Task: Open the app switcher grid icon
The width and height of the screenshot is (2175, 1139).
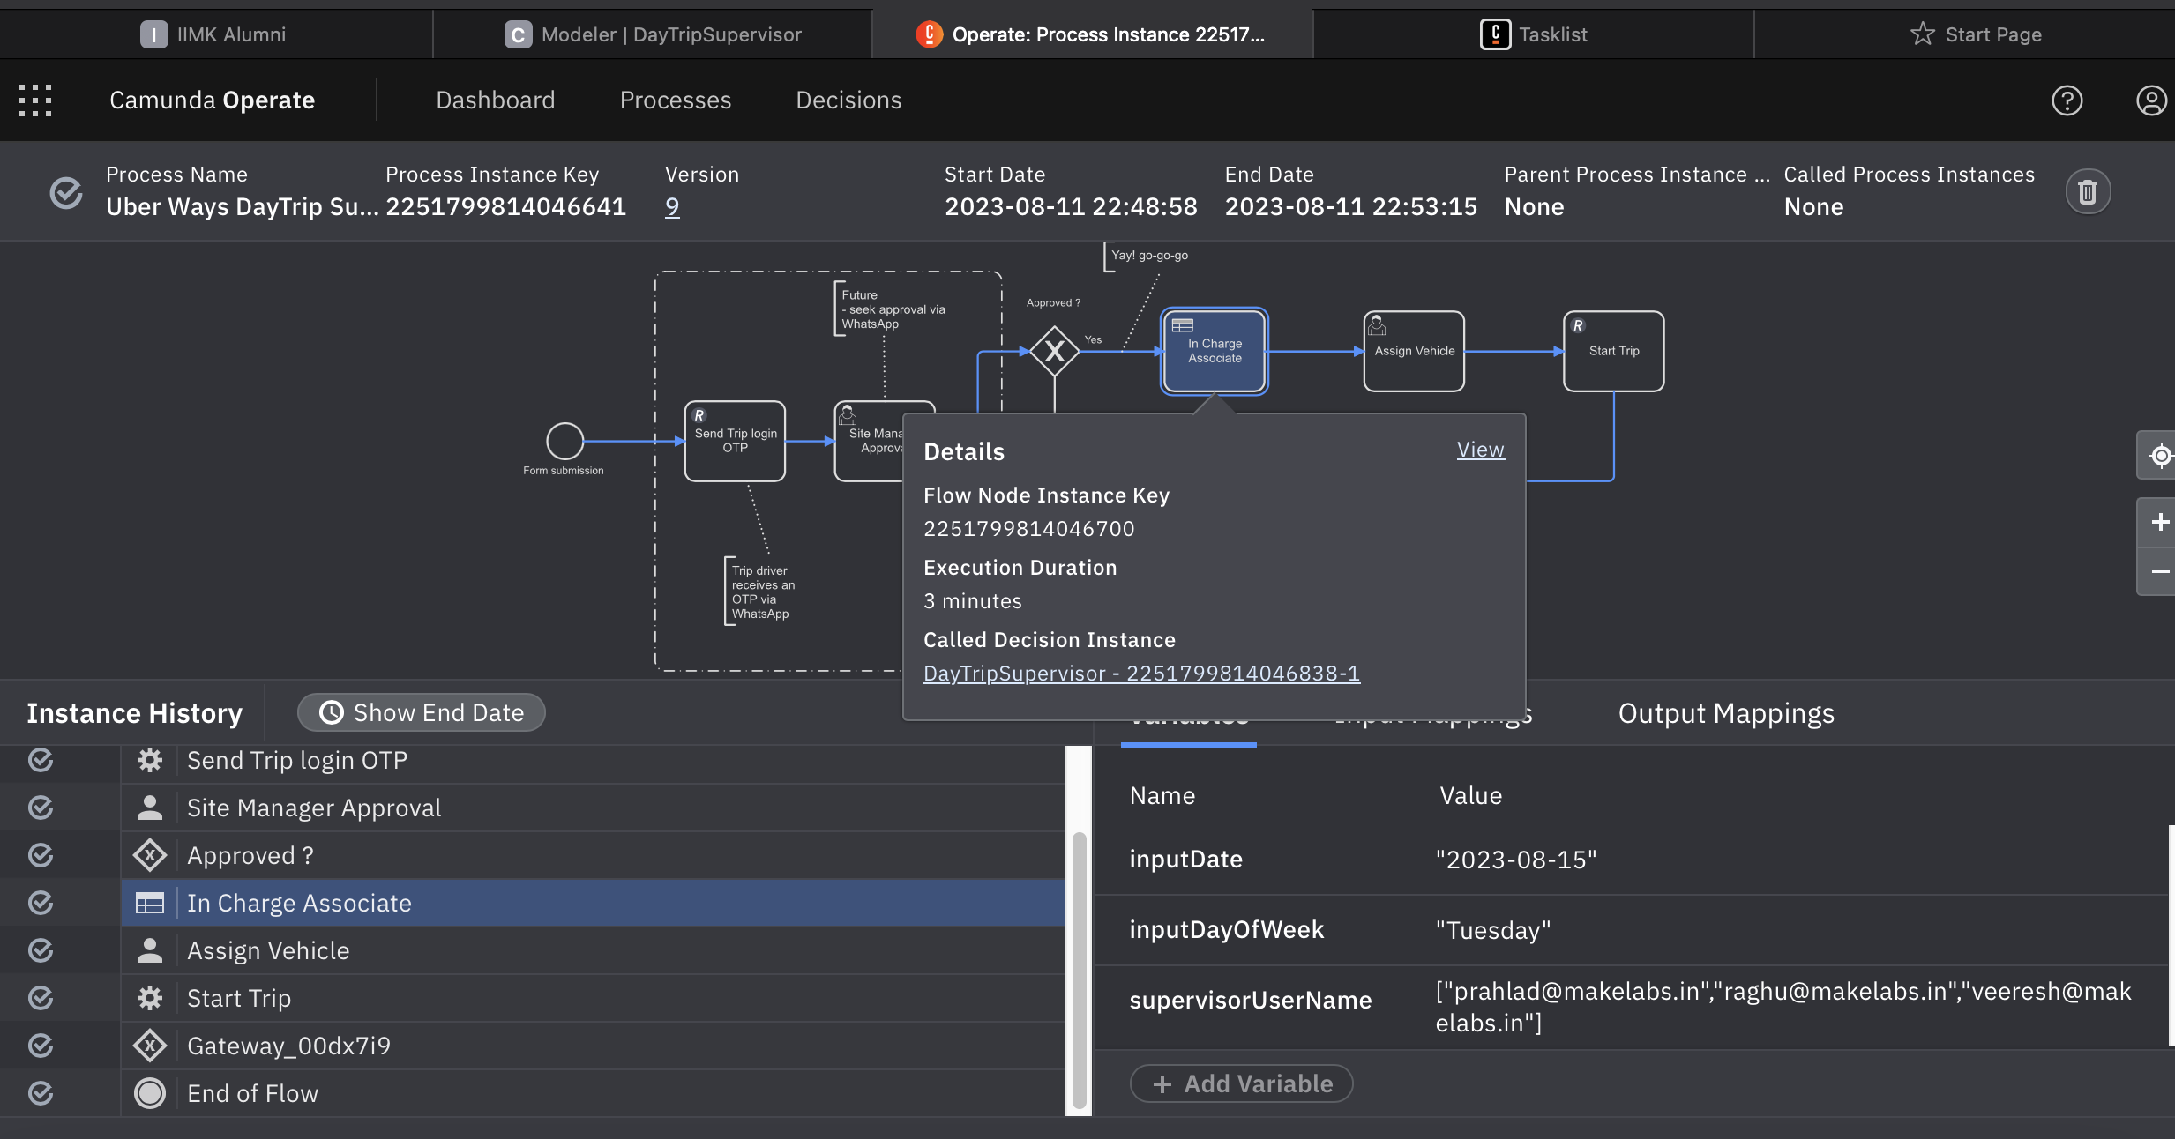Action: tap(35, 100)
